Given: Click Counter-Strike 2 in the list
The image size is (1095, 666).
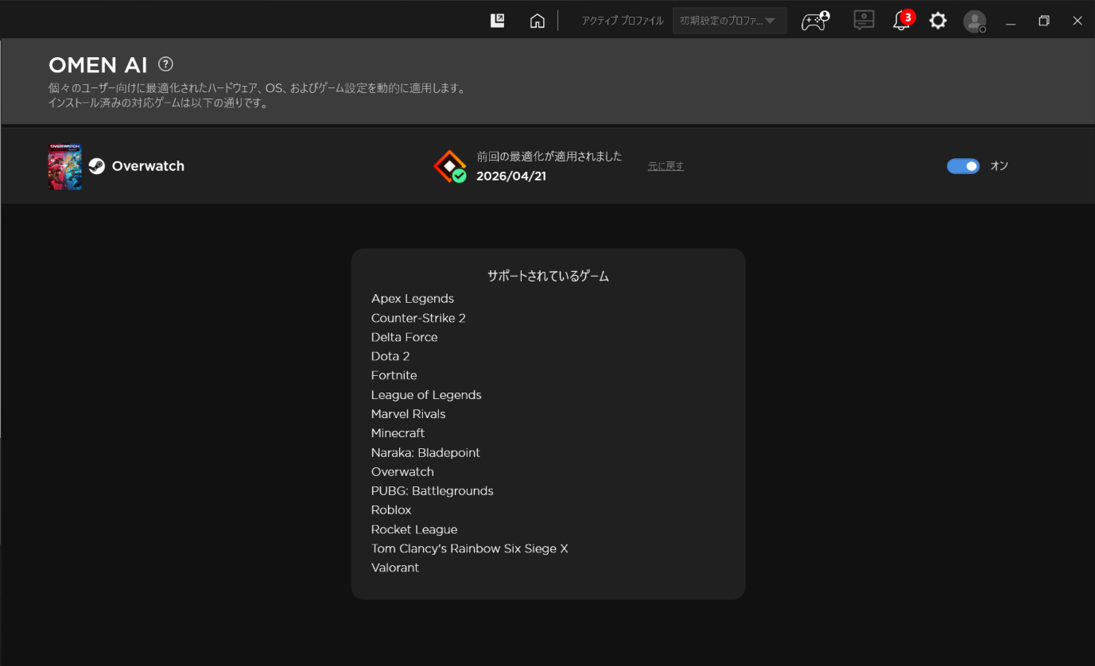Looking at the screenshot, I should point(418,318).
